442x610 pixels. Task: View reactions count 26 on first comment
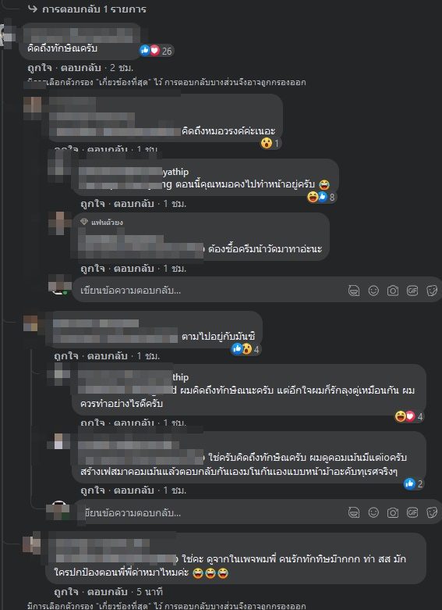157,51
